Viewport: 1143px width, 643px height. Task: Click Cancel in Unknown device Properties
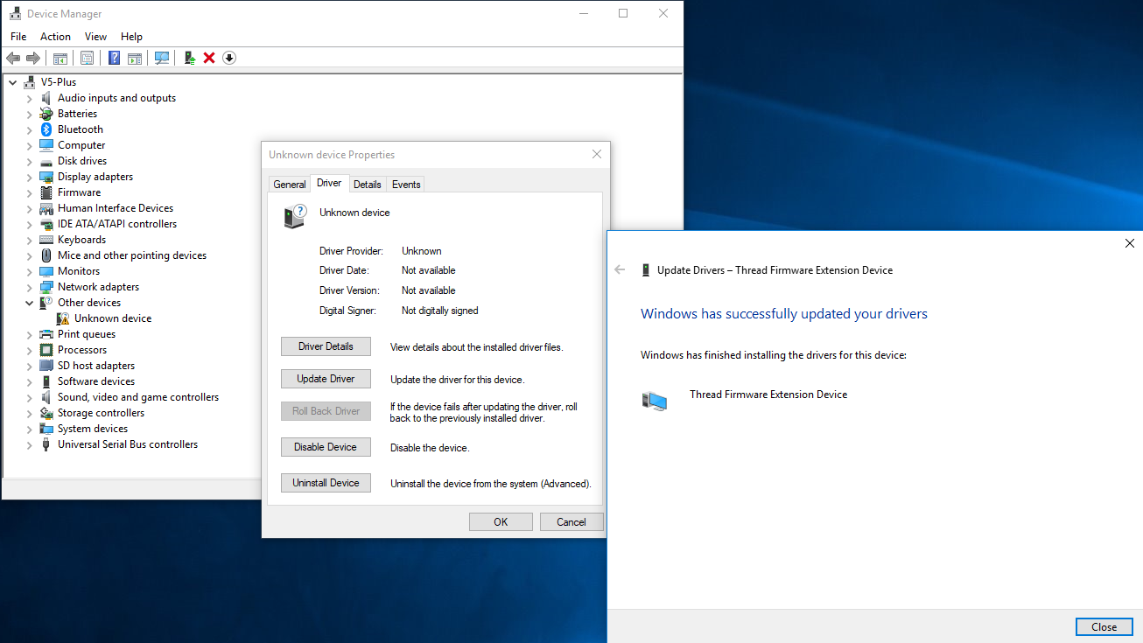(571, 522)
